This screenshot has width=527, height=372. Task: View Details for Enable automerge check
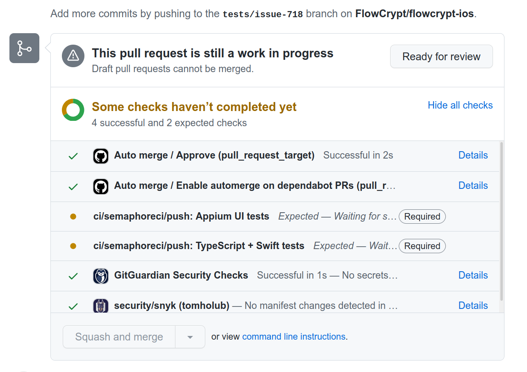(473, 186)
